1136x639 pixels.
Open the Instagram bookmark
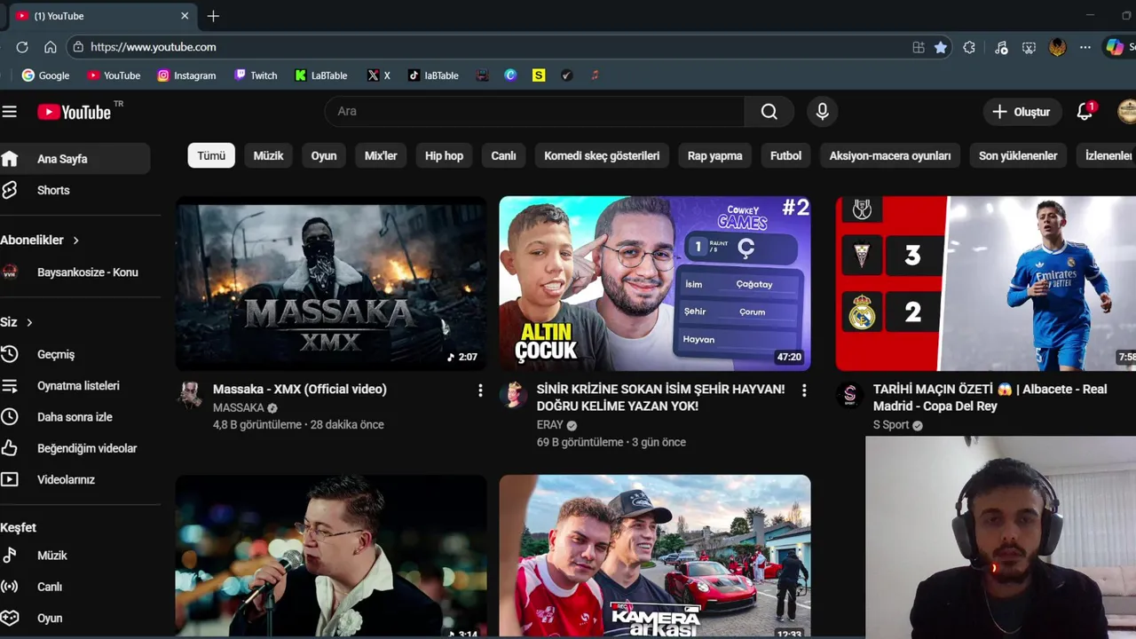[x=186, y=75]
